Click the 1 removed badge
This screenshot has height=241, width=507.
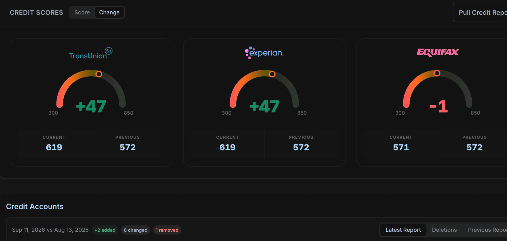[167, 230]
